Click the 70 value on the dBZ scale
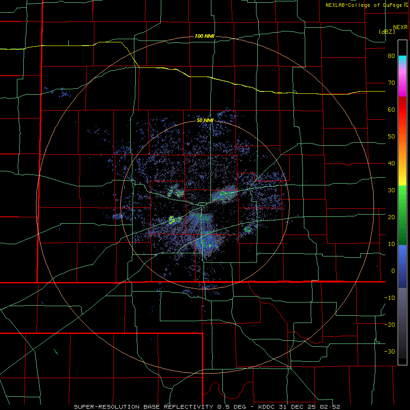 (x=391, y=83)
